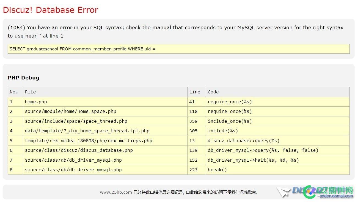This screenshot has width=358, height=203.
Task: Click the 'break()' code cell
Action: tap(278, 170)
